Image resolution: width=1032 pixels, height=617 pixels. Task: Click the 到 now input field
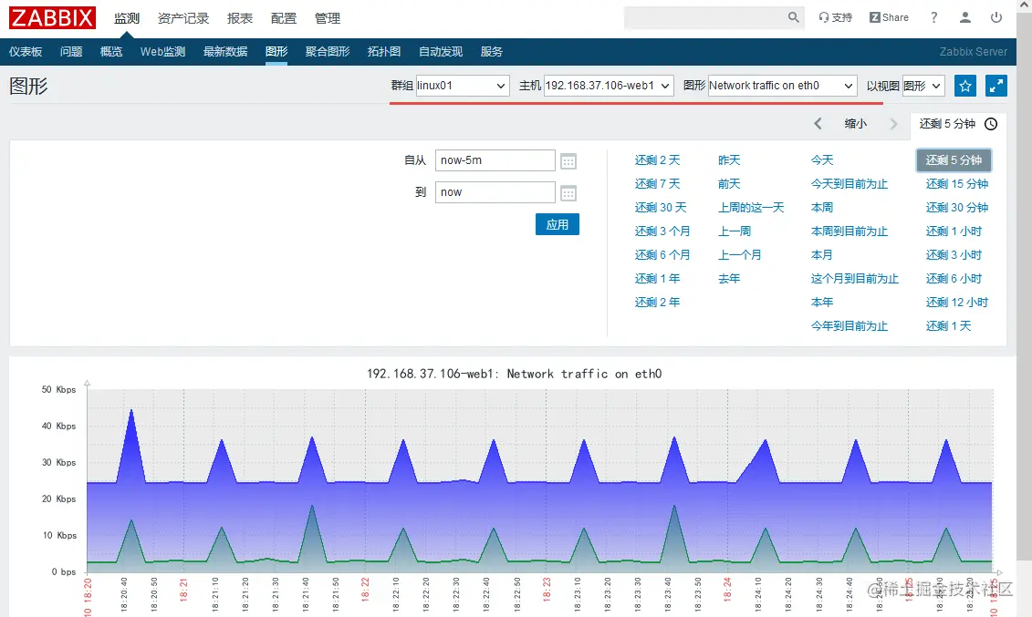[495, 192]
